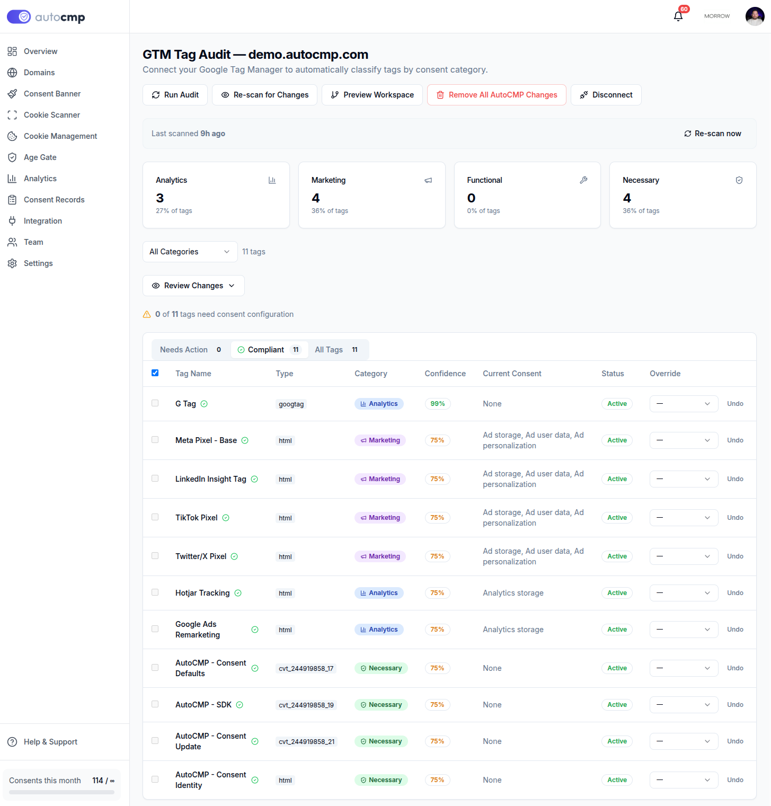Click the green check icon beside G Tag
This screenshot has width=771, height=806.
coord(204,404)
